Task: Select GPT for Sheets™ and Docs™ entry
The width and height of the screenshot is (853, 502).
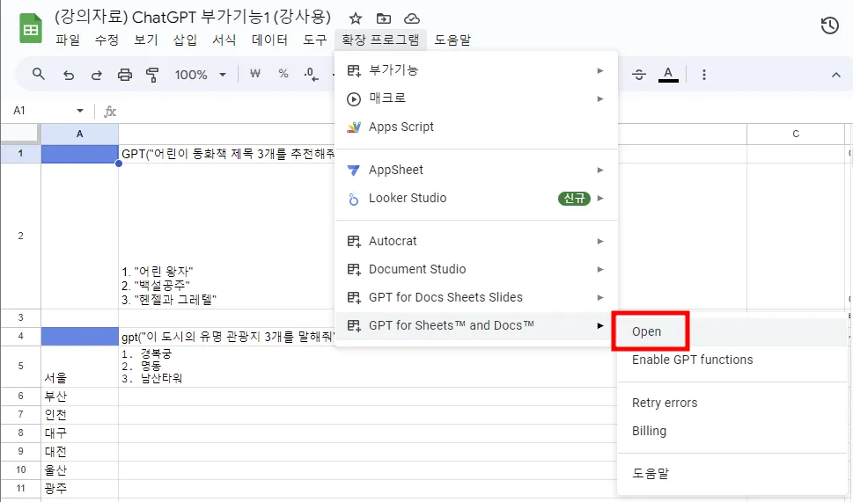Action: pyautogui.click(x=476, y=326)
